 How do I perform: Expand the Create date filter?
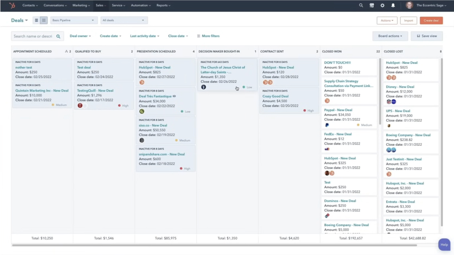pyautogui.click(x=110, y=36)
